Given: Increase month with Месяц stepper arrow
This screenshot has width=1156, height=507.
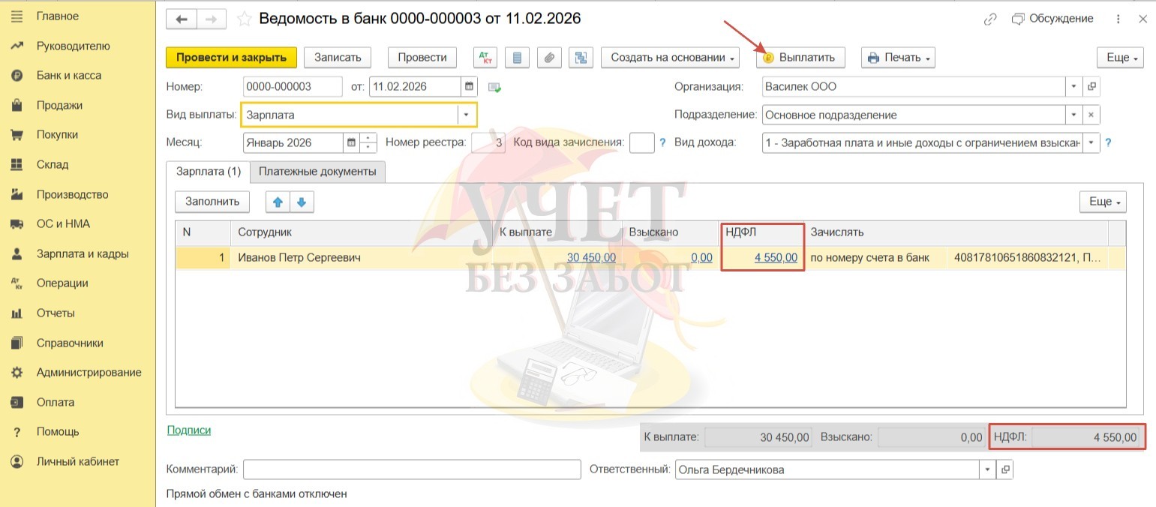Looking at the screenshot, I should click(x=368, y=138).
